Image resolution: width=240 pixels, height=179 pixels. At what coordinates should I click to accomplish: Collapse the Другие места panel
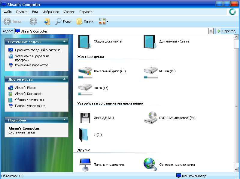click(65, 79)
